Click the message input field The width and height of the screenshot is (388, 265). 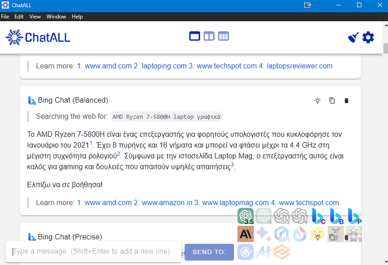pyautogui.click(x=93, y=252)
